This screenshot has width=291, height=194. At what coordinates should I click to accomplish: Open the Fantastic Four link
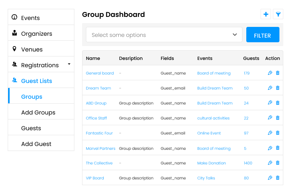tap(99, 133)
